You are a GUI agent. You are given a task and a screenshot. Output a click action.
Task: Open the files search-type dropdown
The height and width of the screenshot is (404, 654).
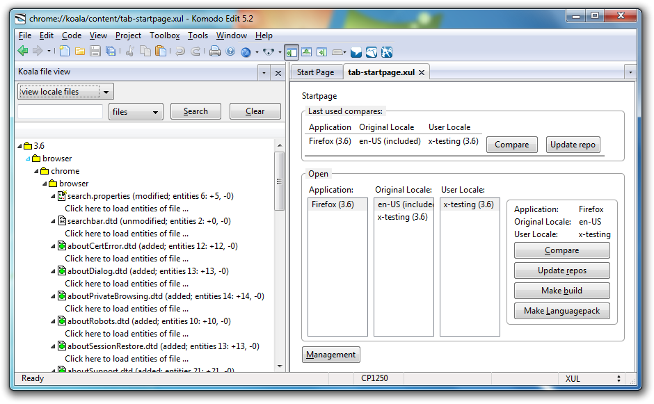click(x=136, y=112)
